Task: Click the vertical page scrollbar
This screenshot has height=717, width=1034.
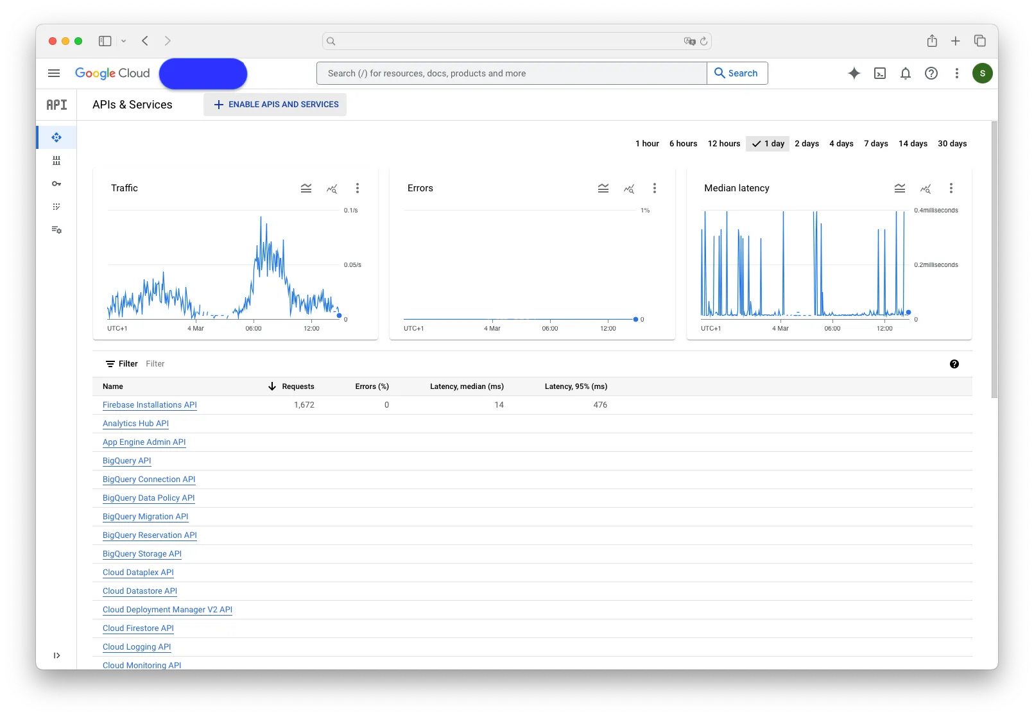Action: tap(994, 260)
